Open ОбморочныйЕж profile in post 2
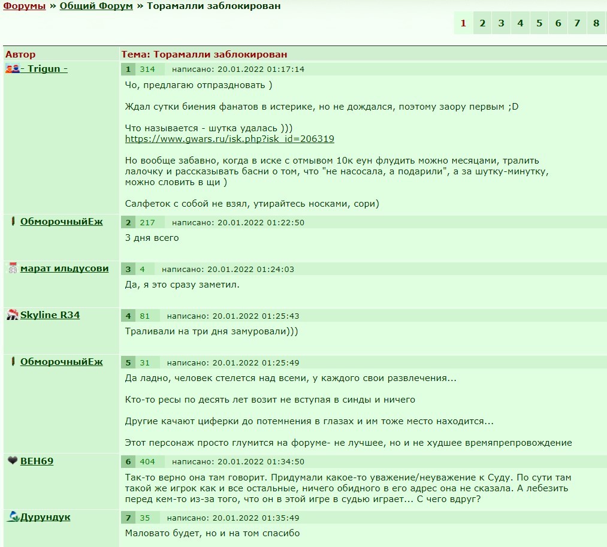 (62, 222)
